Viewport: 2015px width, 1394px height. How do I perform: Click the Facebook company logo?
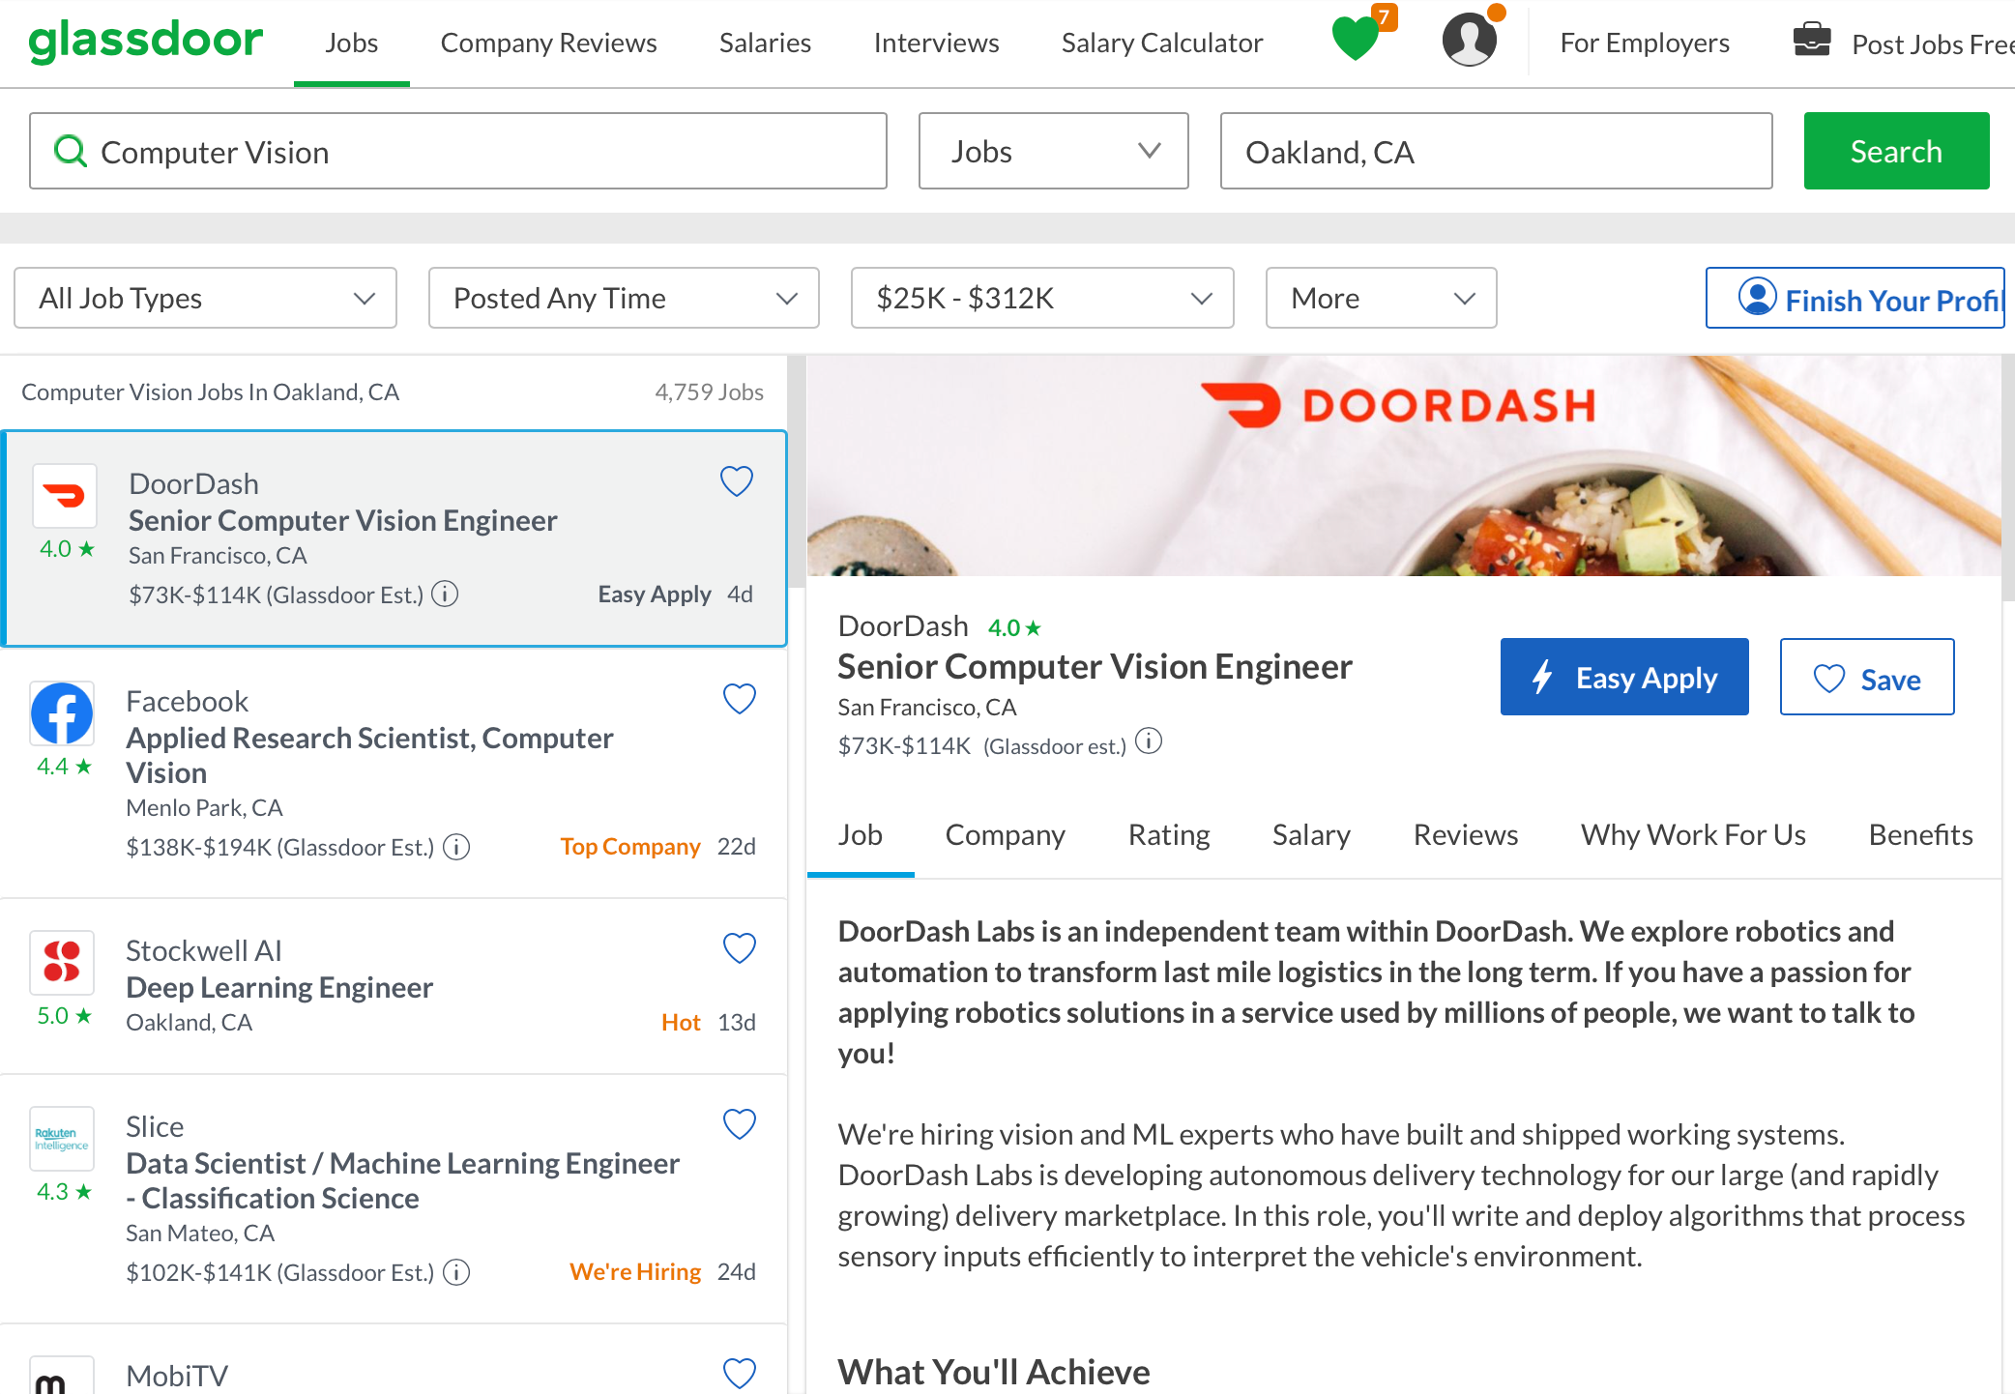[61, 713]
